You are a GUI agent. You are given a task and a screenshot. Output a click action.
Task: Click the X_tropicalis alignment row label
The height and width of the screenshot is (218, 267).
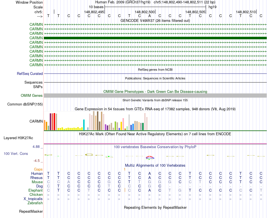[33, 199]
